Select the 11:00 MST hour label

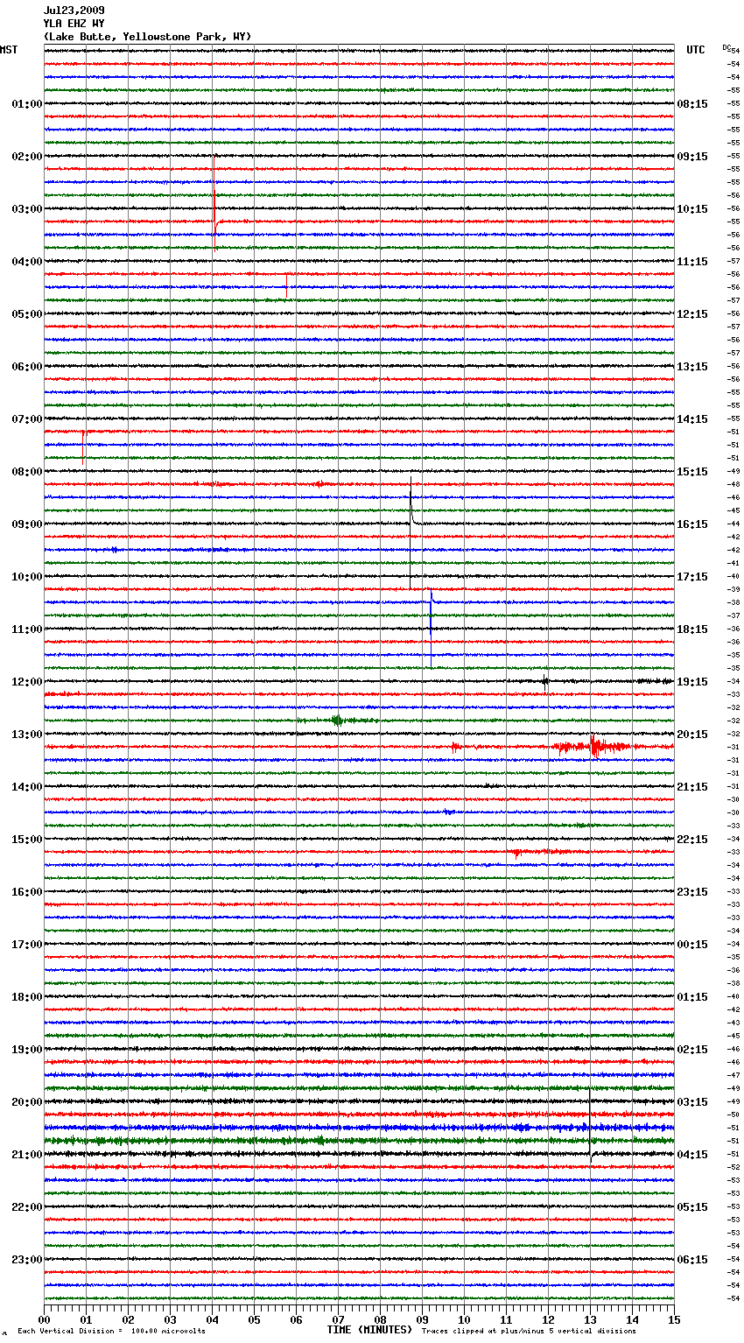coord(27,629)
